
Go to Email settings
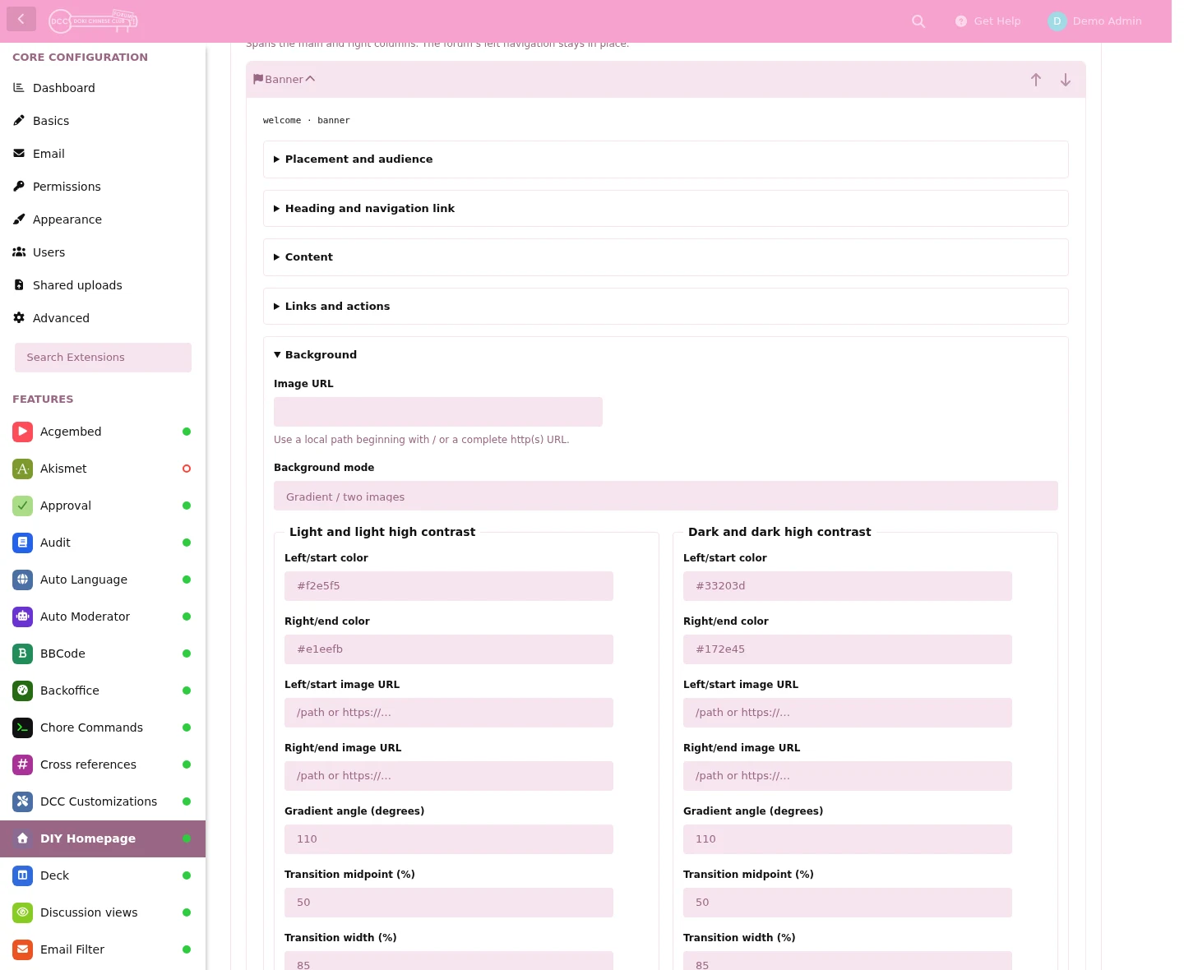pyautogui.click(x=103, y=154)
